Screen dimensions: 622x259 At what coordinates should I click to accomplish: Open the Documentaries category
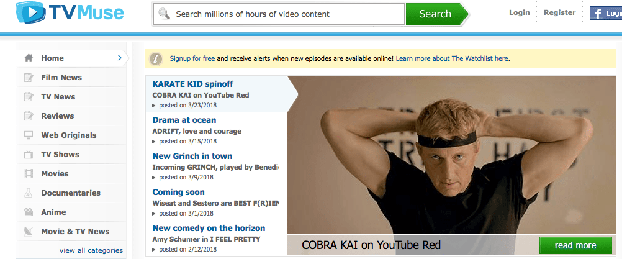tap(71, 193)
